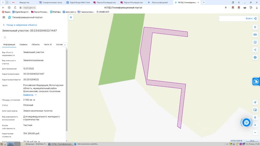This screenshot has width=260, height=146.
Task: Switch to the Имущество browser tab
Action: (24, 2)
